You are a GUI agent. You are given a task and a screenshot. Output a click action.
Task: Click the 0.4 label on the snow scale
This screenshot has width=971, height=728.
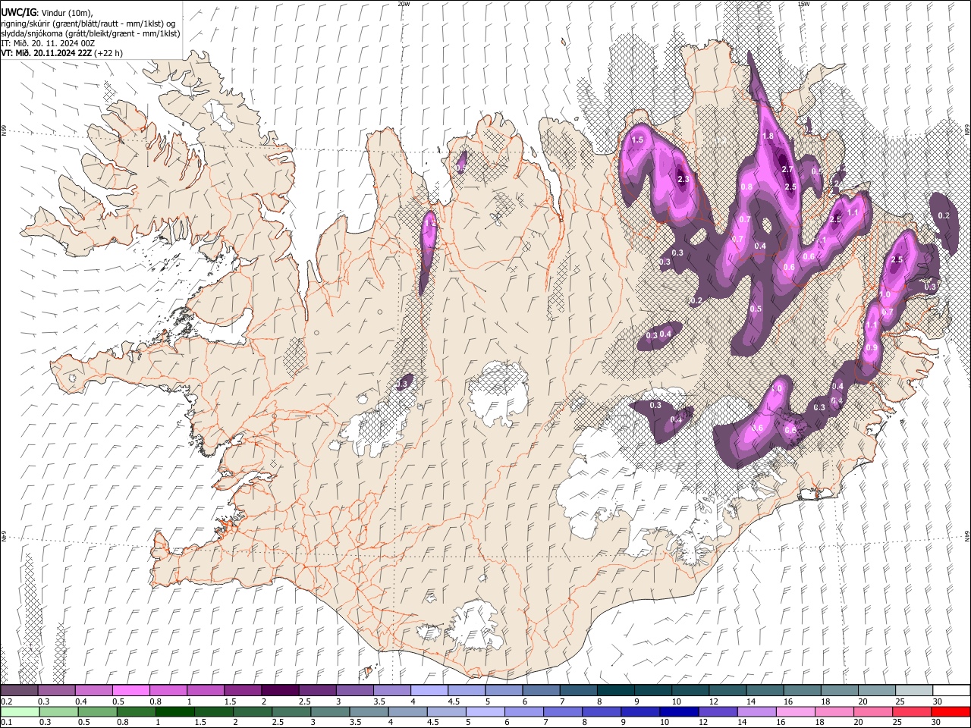pyautogui.click(x=80, y=701)
